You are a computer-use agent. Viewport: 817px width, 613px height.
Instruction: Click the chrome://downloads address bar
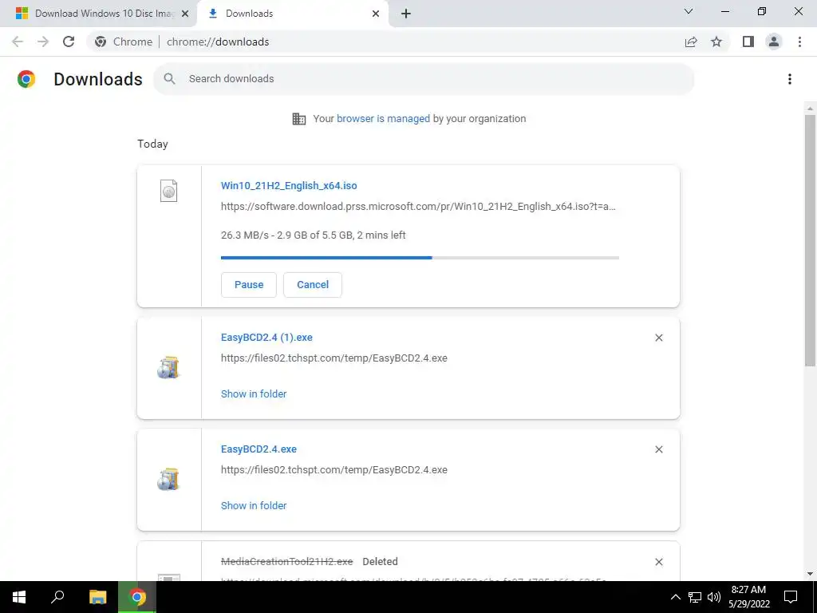coord(218,42)
